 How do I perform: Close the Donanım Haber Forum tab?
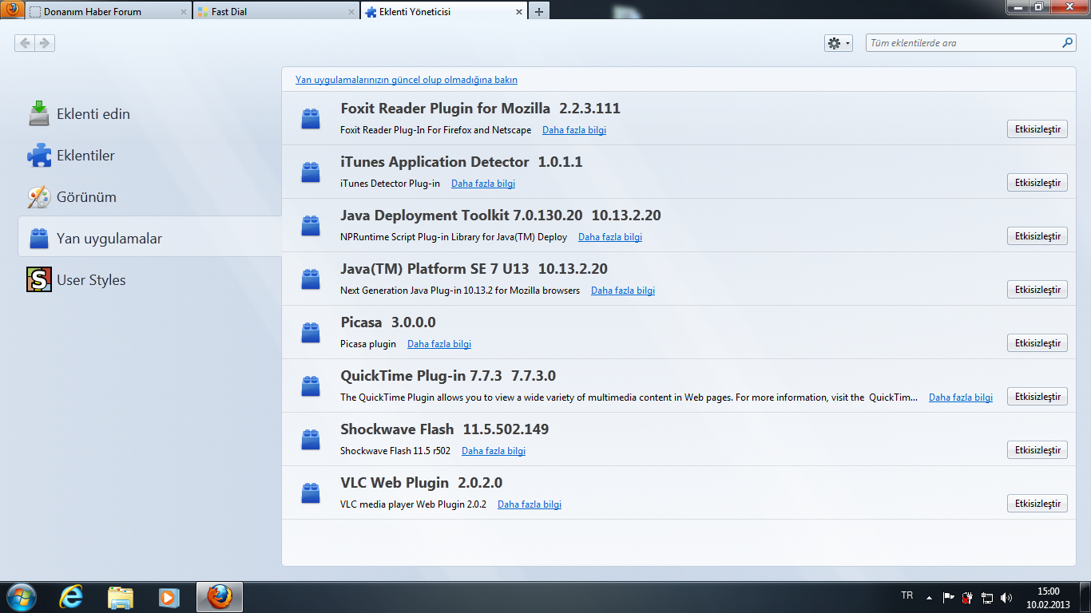(183, 12)
